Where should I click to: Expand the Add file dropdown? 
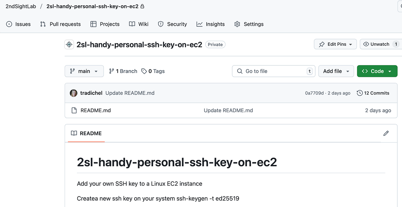(336, 71)
